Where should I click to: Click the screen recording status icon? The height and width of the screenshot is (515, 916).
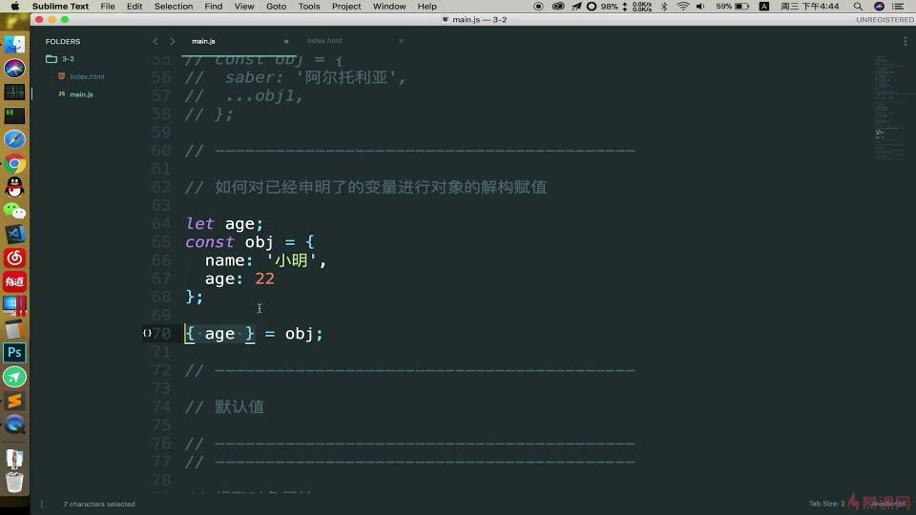tap(538, 7)
